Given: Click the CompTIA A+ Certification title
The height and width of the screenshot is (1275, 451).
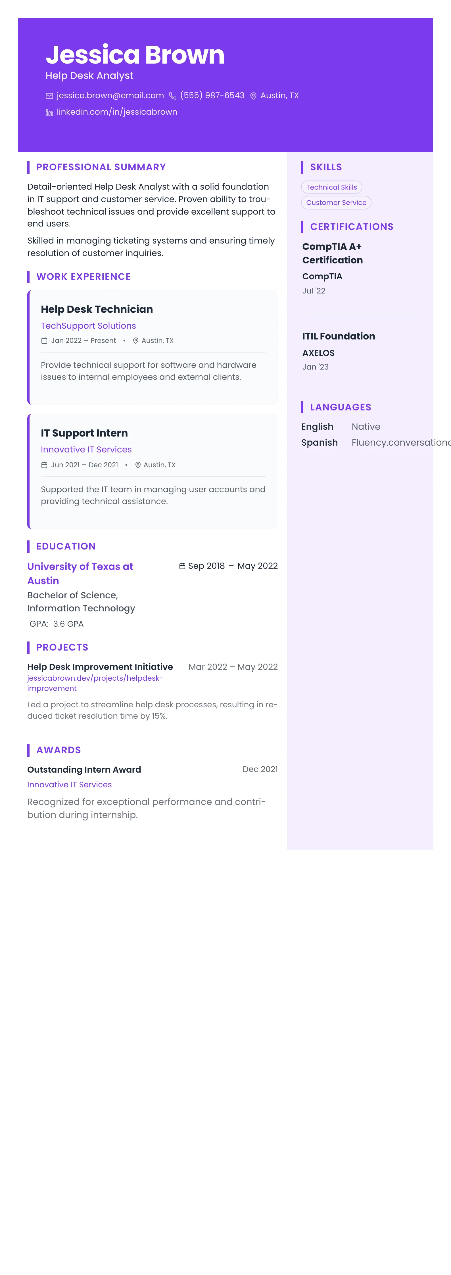Looking at the screenshot, I should tap(332, 253).
